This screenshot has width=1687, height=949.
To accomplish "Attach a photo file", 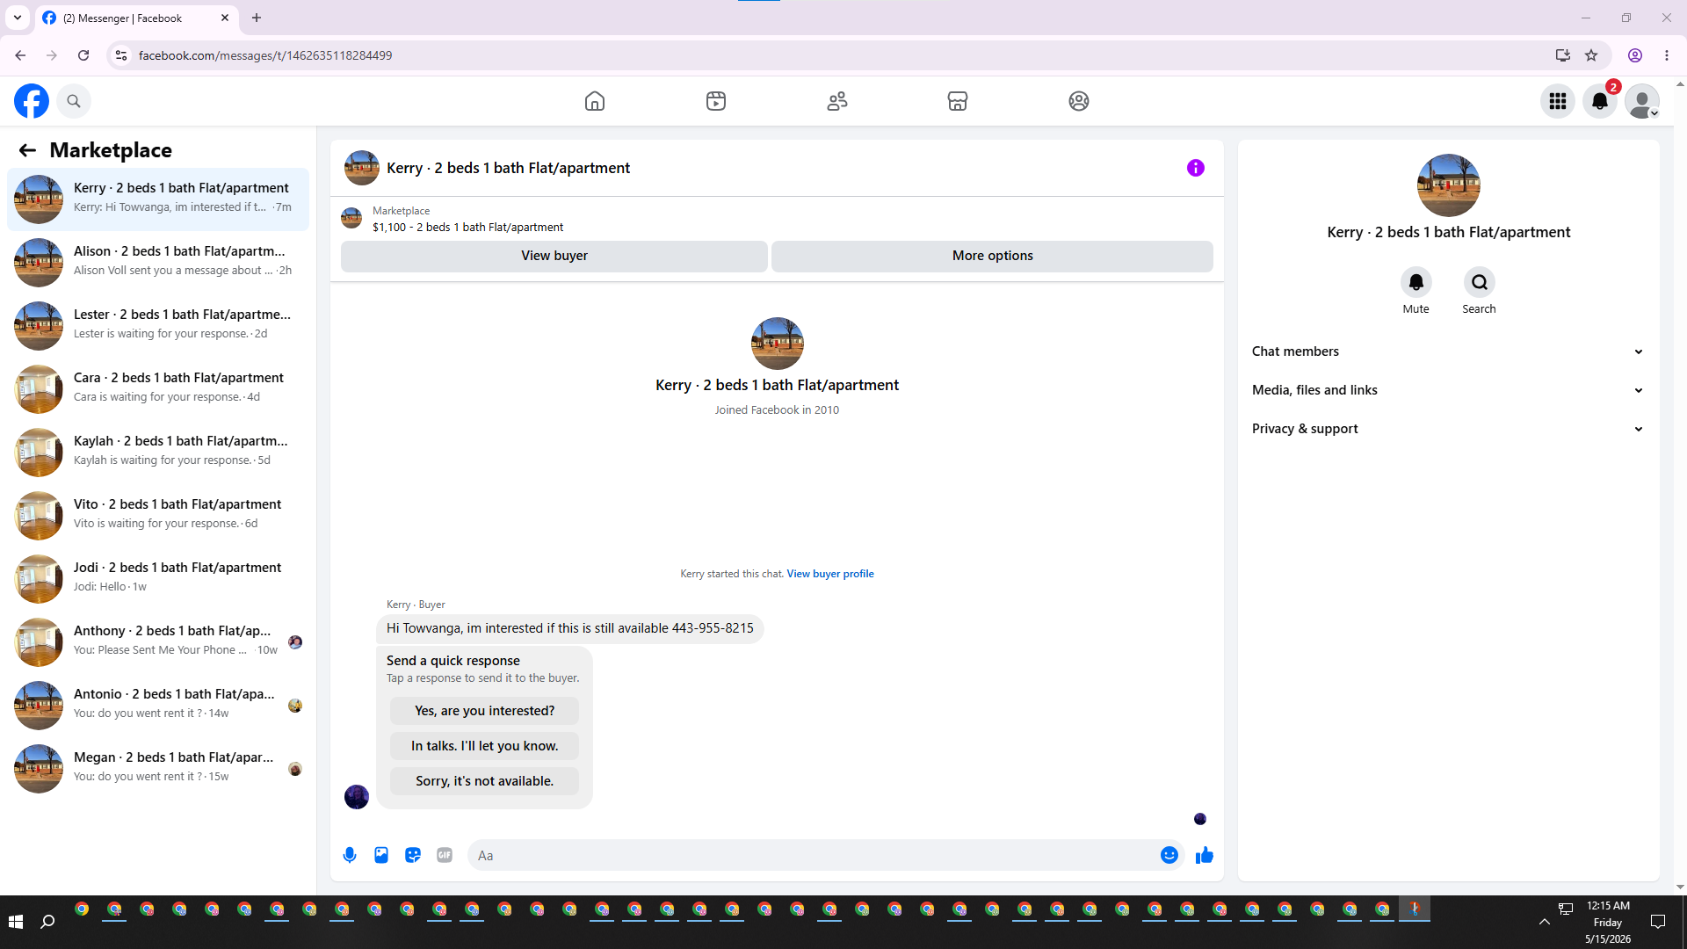I will click(x=381, y=855).
